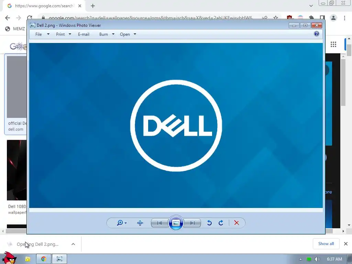Viewport: 352px width, 264px height.
Task: Toggle Chrome side panel icon
Action: pyautogui.click(x=322, y=18)
